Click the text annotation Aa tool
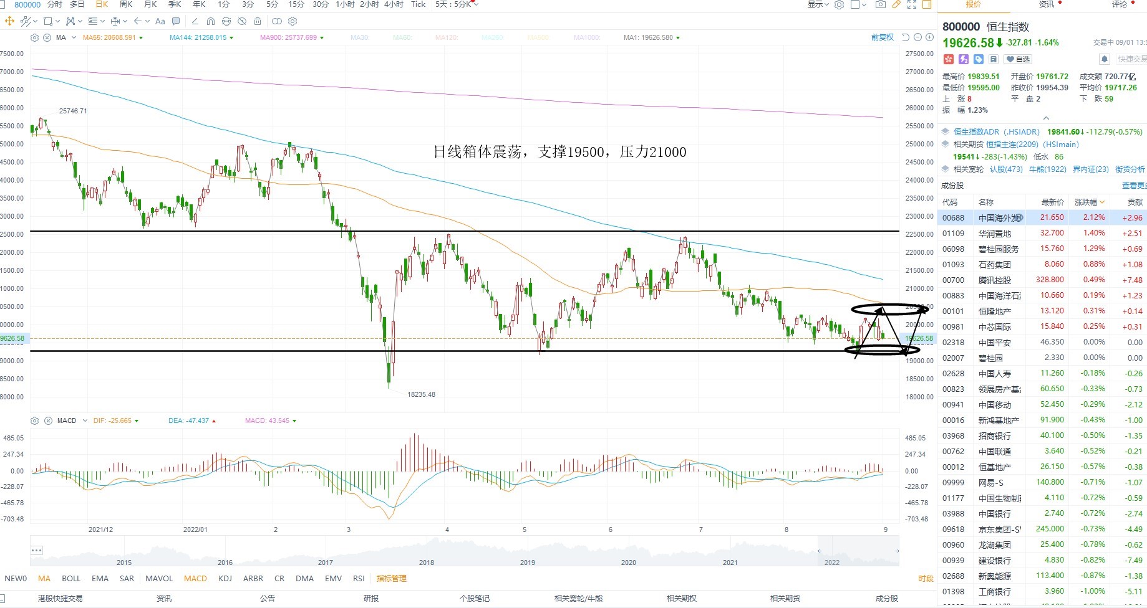 click(x=160, y=21)
